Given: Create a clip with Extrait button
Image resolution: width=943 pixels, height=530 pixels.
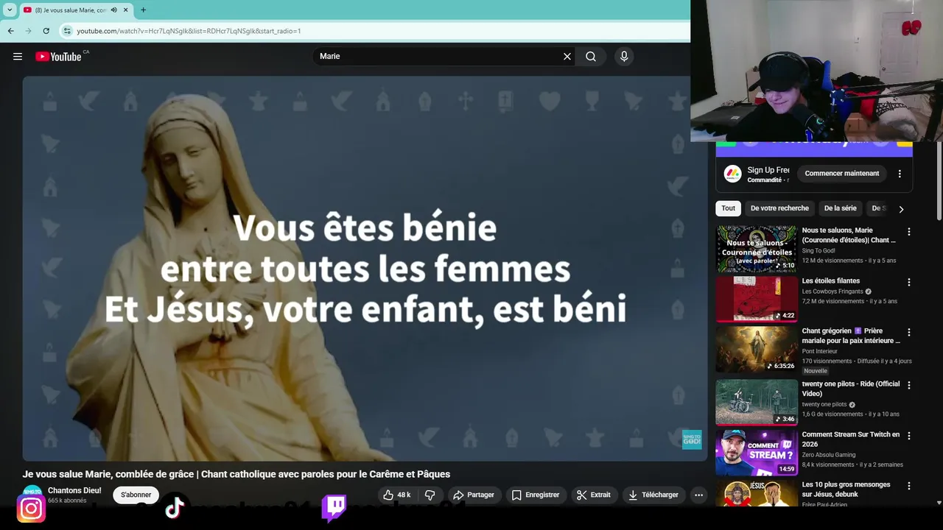Looking at the screenshot, I should (x=594, y=495).
